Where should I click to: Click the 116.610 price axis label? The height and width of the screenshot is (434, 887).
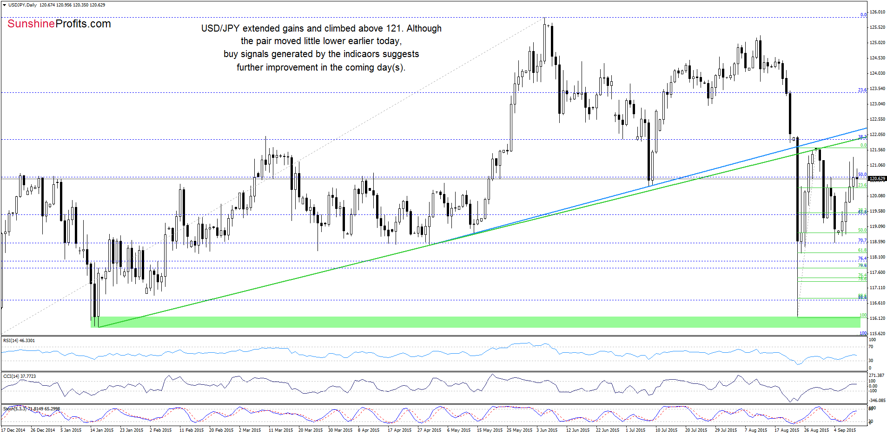click(877, 303)
